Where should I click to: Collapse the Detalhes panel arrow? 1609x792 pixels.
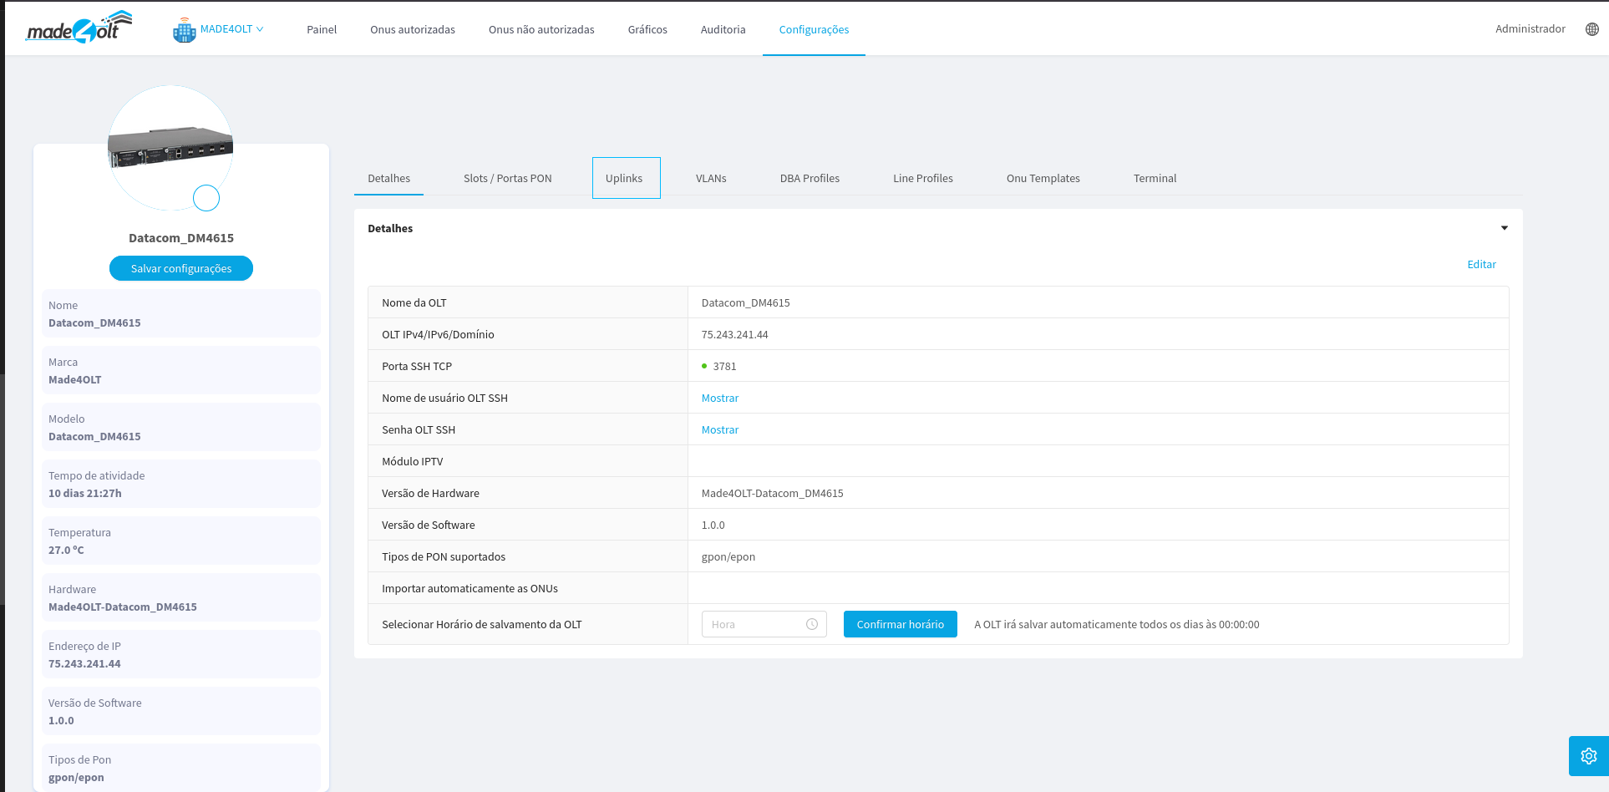pyautogui.click(x=1504, y=228)
